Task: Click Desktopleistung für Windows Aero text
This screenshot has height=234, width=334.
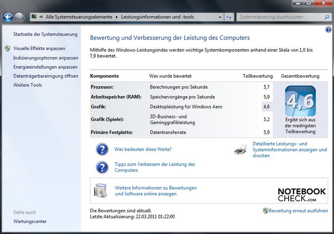Action: [186, 107]
